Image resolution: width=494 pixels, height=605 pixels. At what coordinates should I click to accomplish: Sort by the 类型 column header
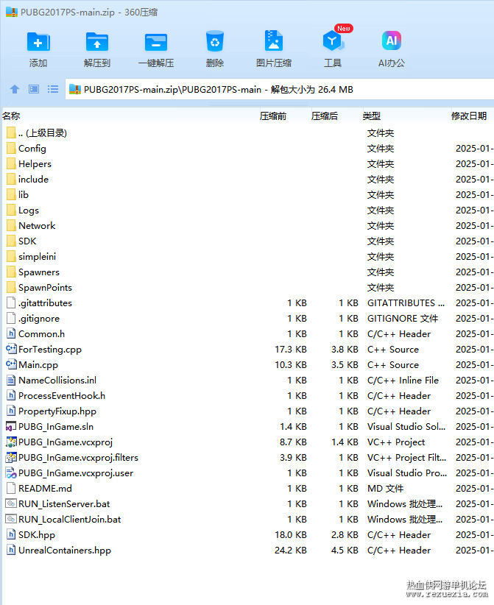[372, 116]
